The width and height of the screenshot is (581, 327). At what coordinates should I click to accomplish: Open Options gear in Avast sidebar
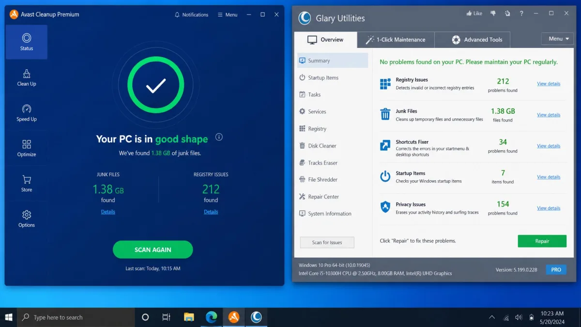click(27, 219)
